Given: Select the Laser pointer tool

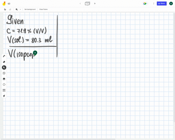Looking at the screenshot, I should 4,96.
